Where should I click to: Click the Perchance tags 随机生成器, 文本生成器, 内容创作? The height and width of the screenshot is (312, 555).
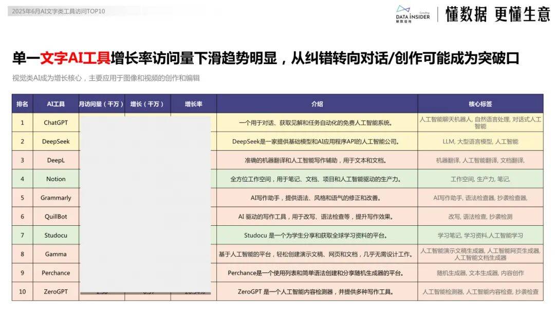[480, 273]
